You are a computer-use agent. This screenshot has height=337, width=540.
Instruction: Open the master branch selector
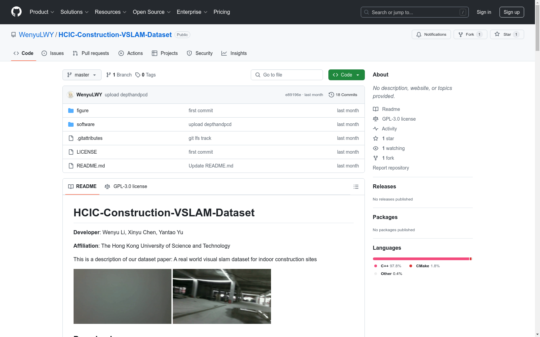(x=82, y=75)
